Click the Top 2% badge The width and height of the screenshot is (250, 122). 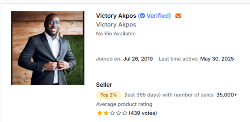point(109,95)
